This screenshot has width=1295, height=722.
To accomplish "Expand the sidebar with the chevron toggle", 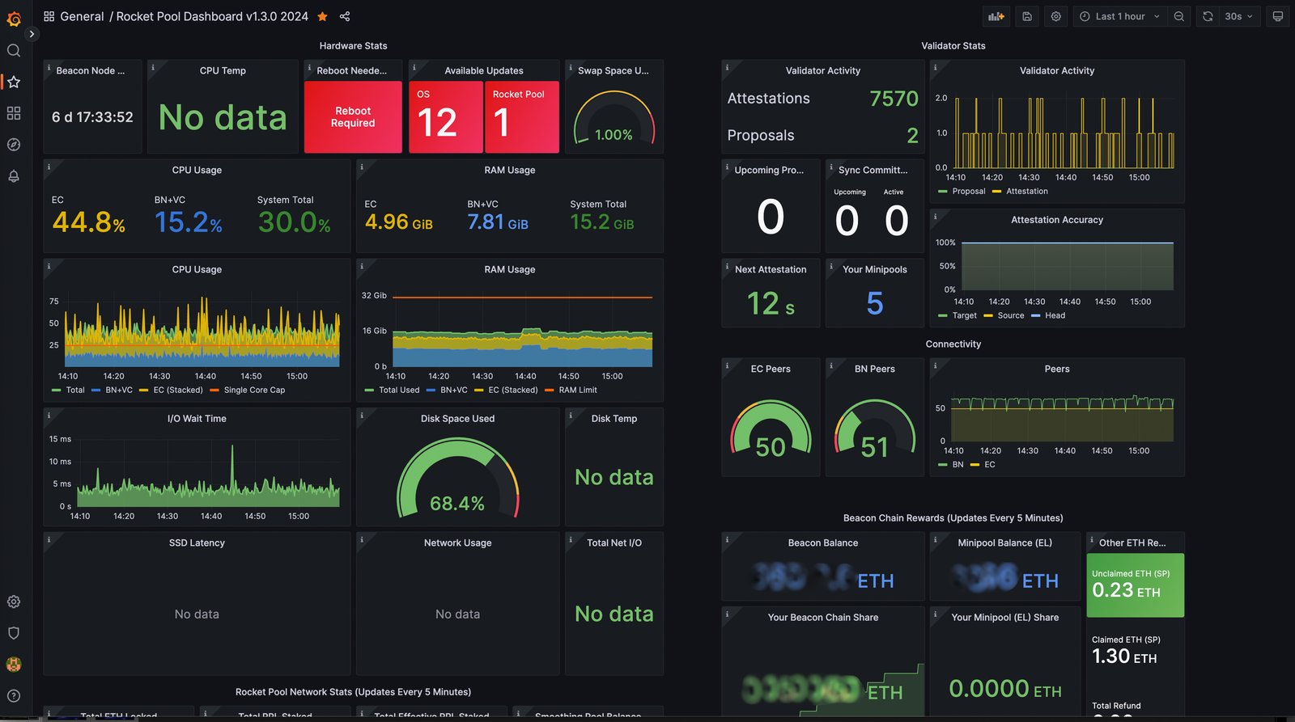I will click(x=32, y=34).
